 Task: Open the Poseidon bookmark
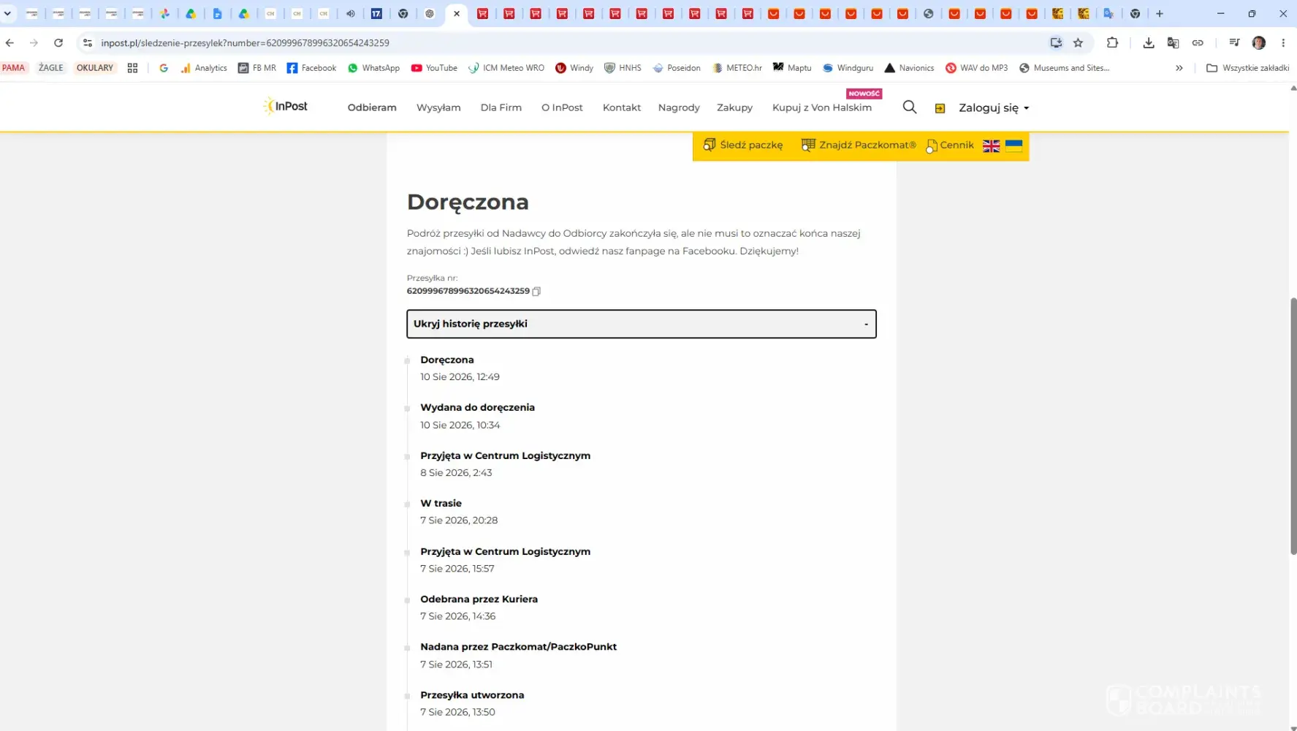677,68
